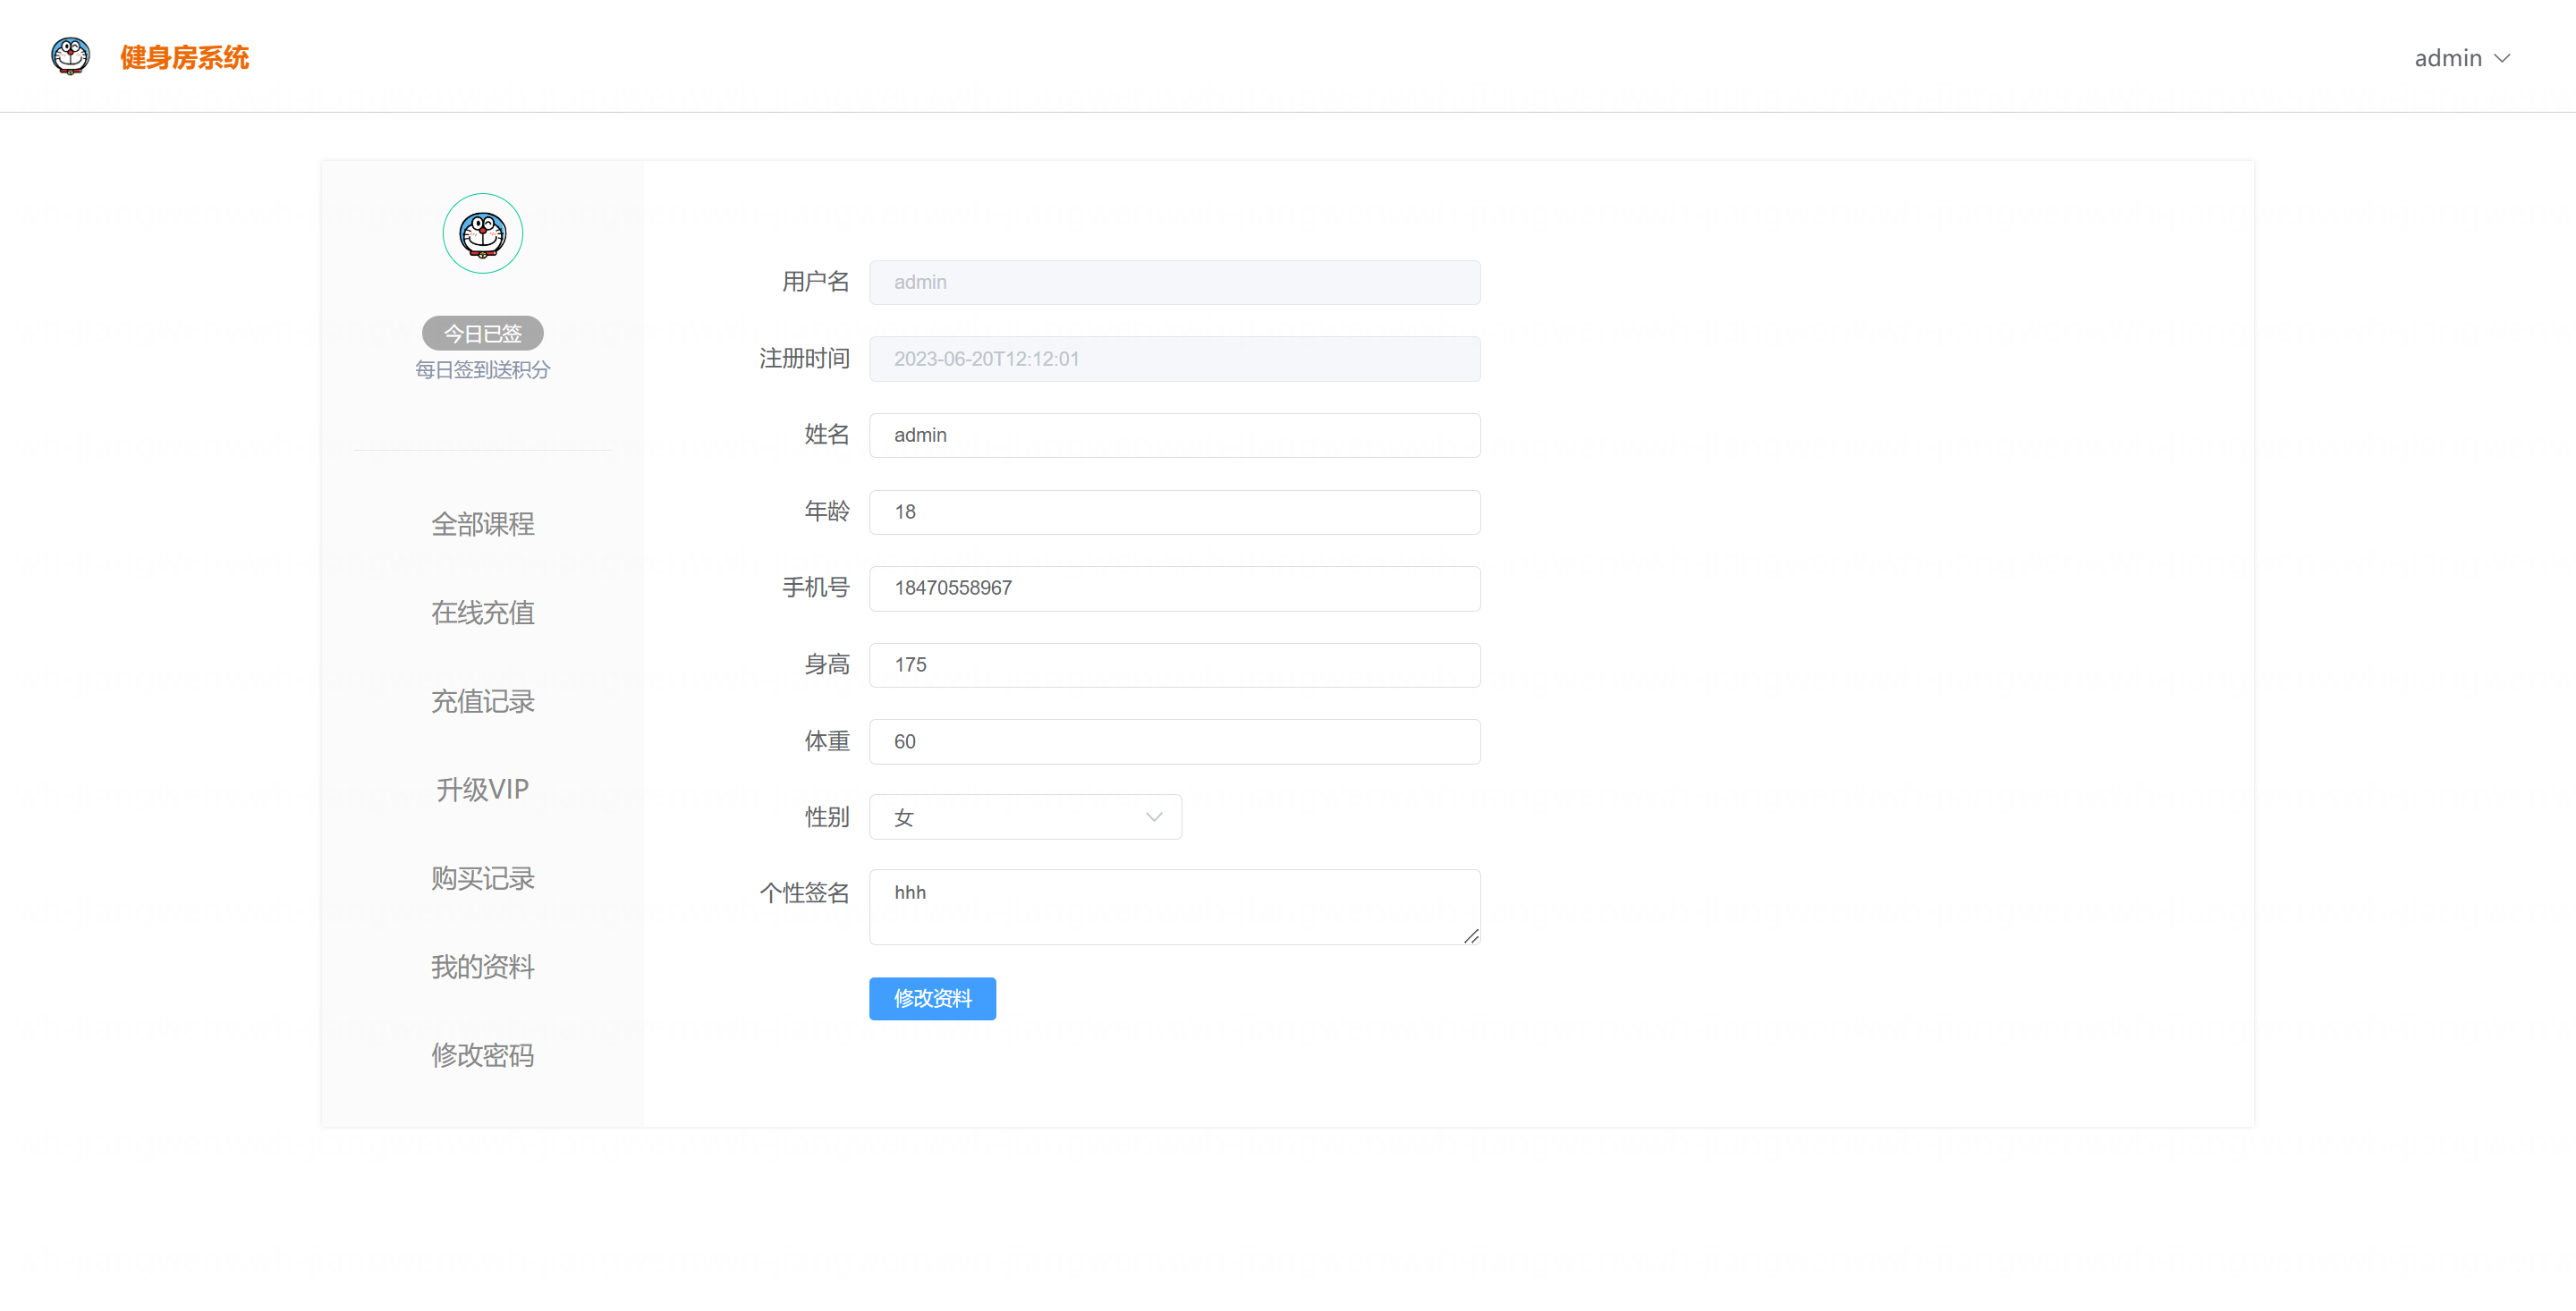2576x1311 pixels.
Task: Select 我的资料 in sidebar
Action: tap(482, 966)
